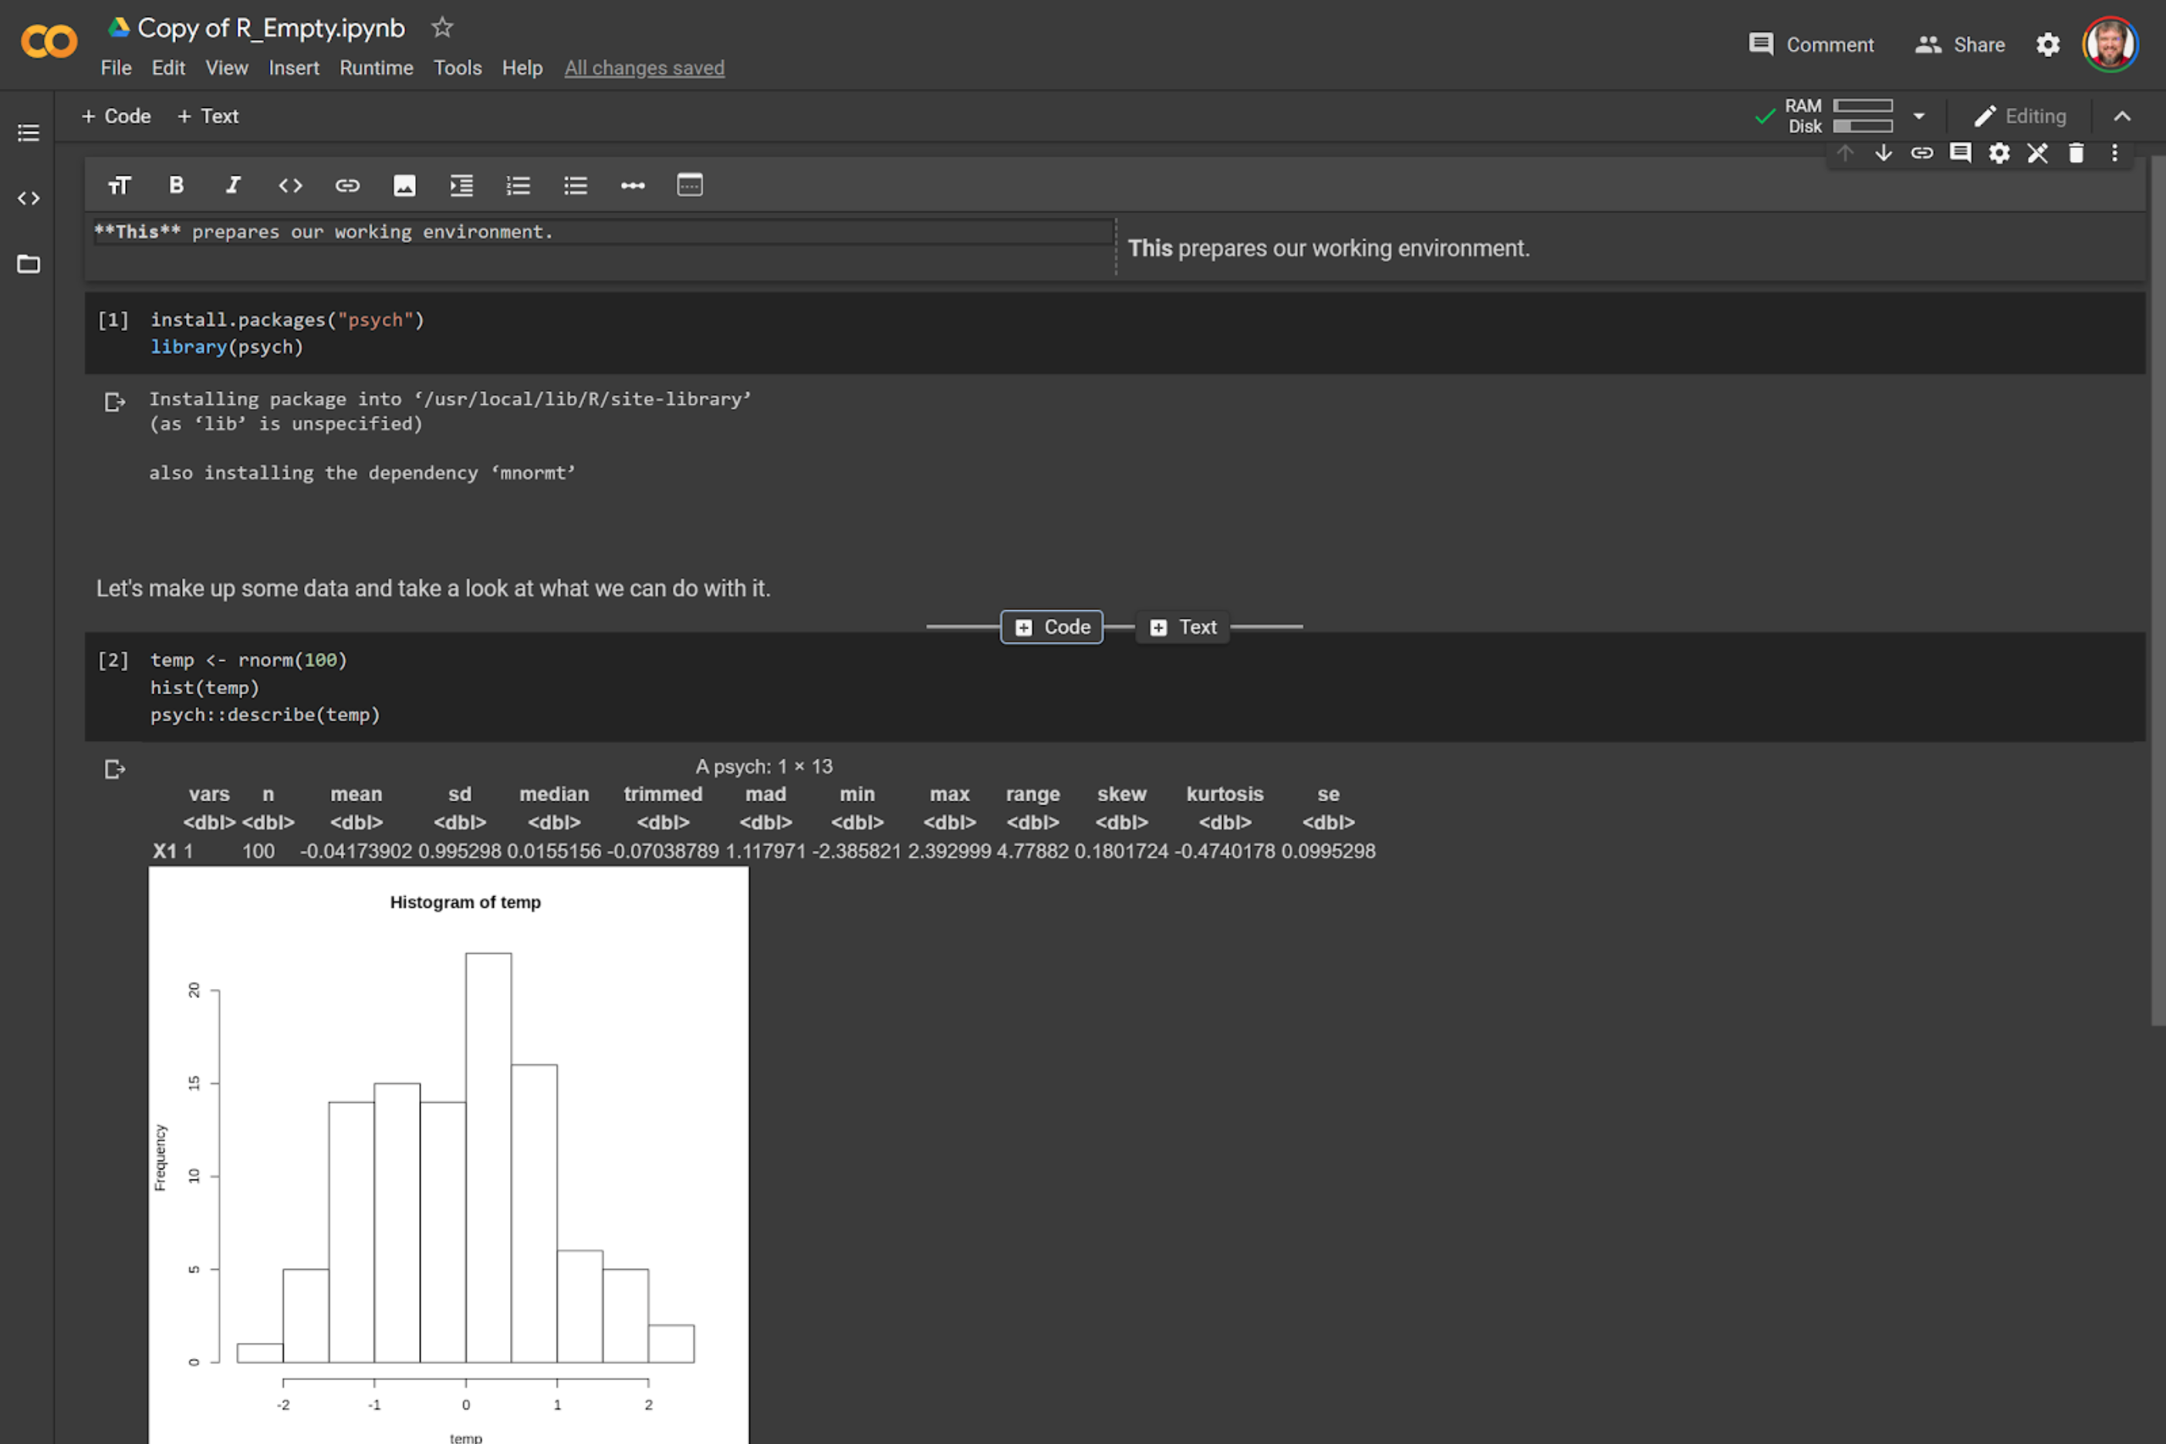This screenshot has height=1444, width=2166.
Task: Toggle output of the temp histogram cell
Action: pos(114,769)
